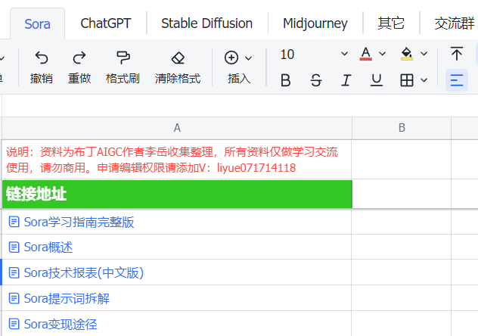Toggle strikethrough formatting
The height and width of the screenshot is (336, 478).
point(316,80)
